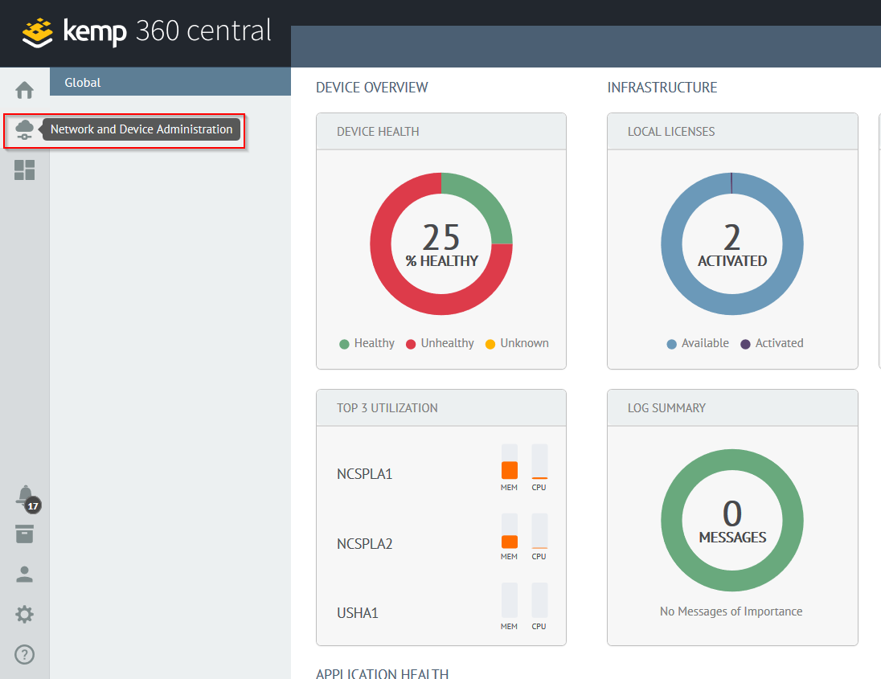
Task: Go to the Home dashboard icon
Action: [x=24, y=90]
